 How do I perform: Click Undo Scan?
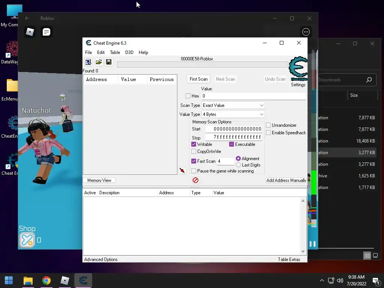coord(275,79)
